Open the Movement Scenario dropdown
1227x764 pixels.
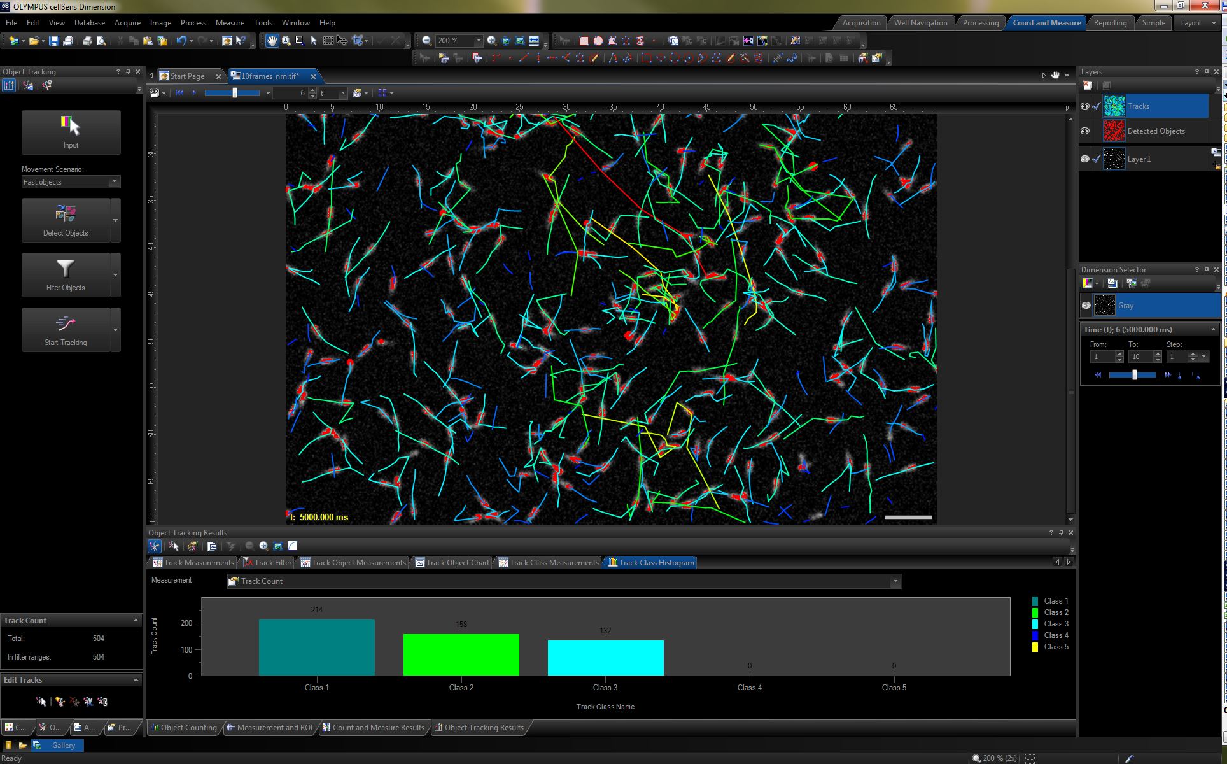coord(114,182)
